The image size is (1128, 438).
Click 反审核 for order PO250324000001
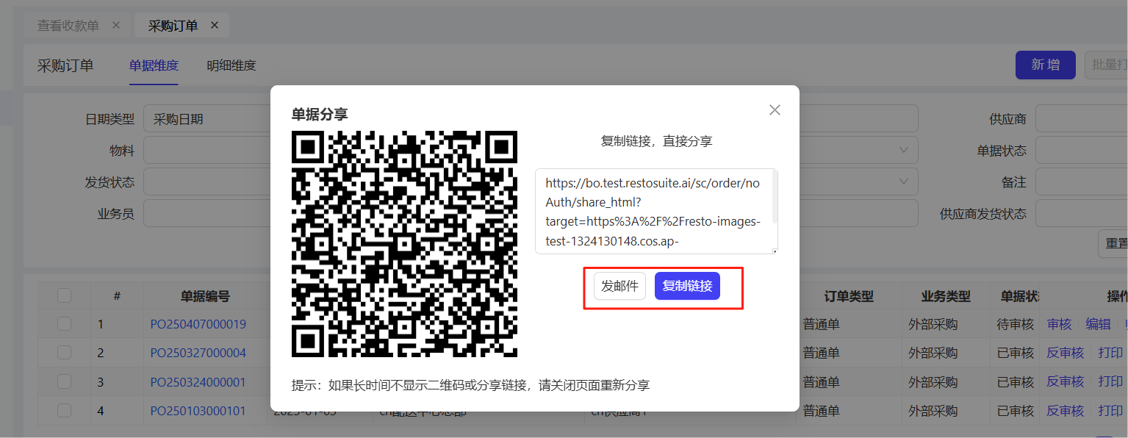[x=1066, y=381]
